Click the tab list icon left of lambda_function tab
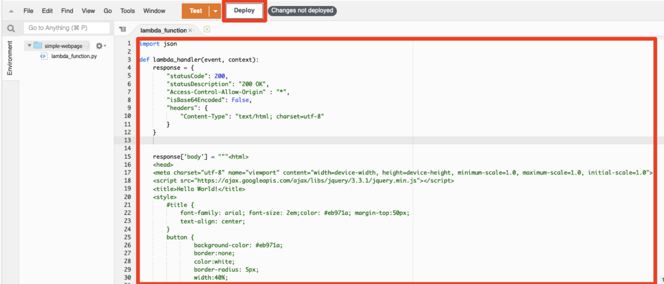 coord(122,29)
